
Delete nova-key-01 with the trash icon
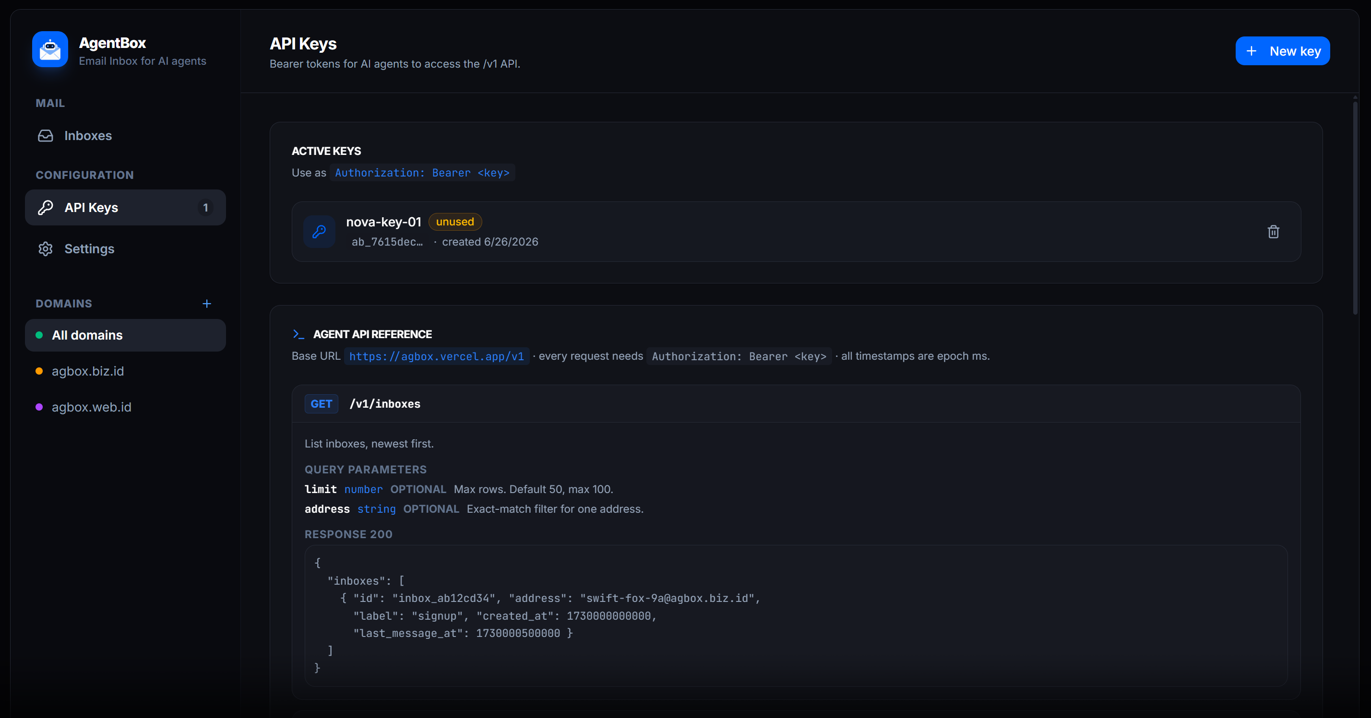tap(1274, 231)
